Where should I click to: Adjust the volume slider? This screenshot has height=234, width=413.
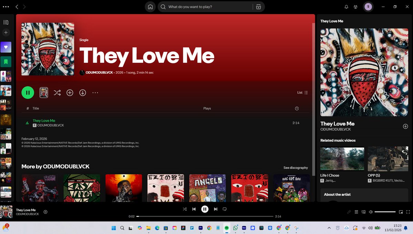click(385, 212)
